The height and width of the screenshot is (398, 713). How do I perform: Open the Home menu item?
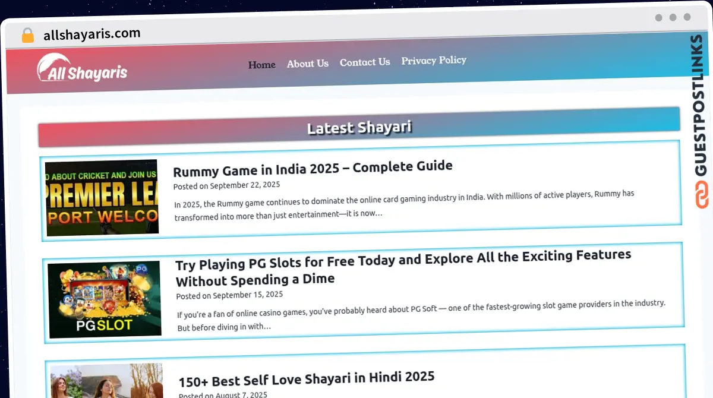click(261, 65)
